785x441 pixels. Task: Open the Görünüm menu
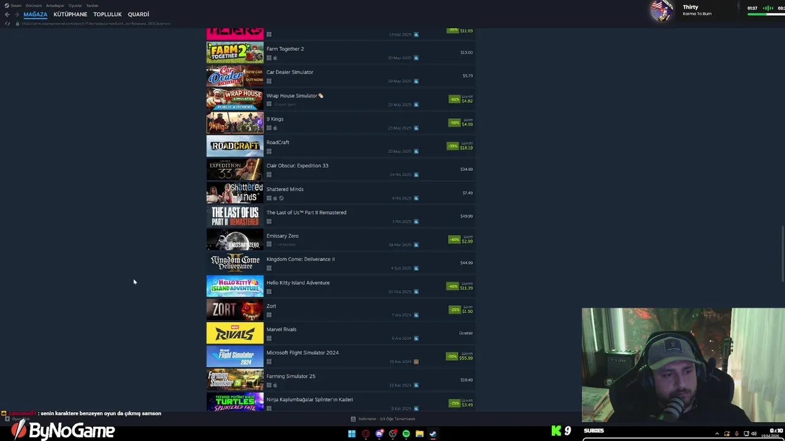(x=34, y=6)
